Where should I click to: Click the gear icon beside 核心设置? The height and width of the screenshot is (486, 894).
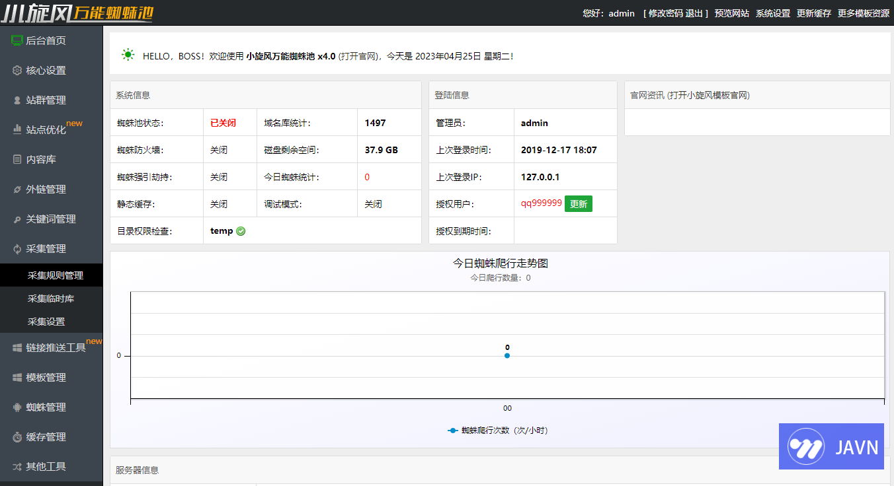point(17,70)
